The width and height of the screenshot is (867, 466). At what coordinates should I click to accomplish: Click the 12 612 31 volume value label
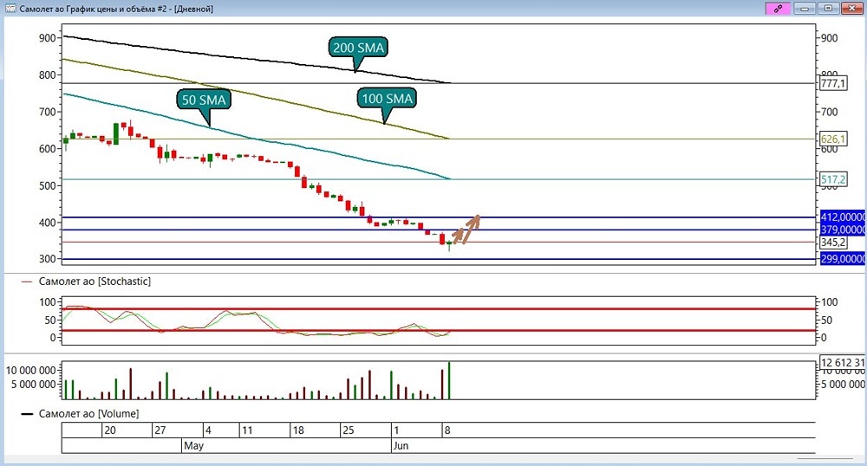coord(843,363)
